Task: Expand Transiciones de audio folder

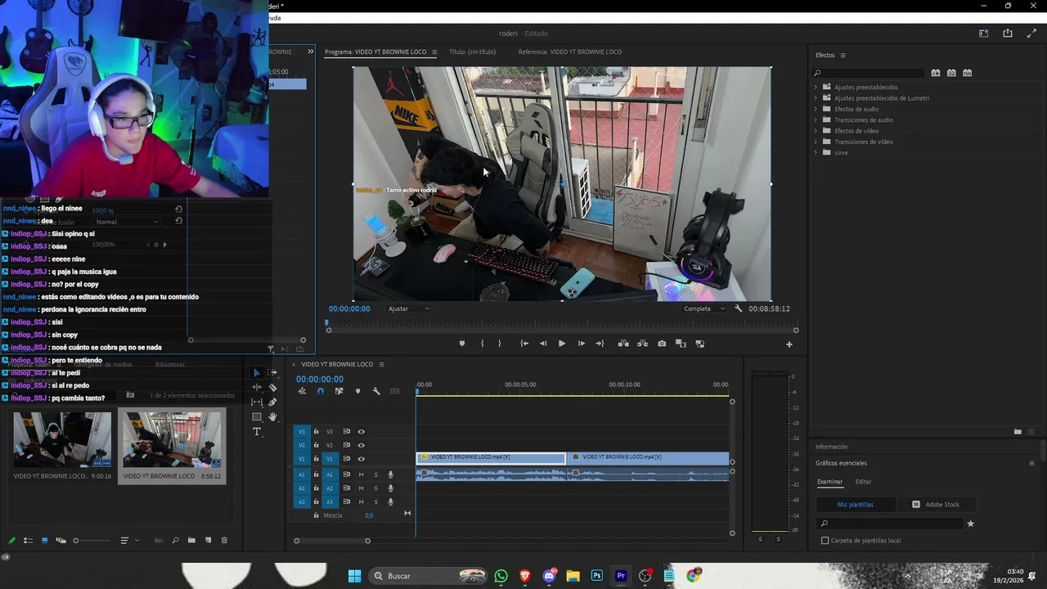Action: 816,120
